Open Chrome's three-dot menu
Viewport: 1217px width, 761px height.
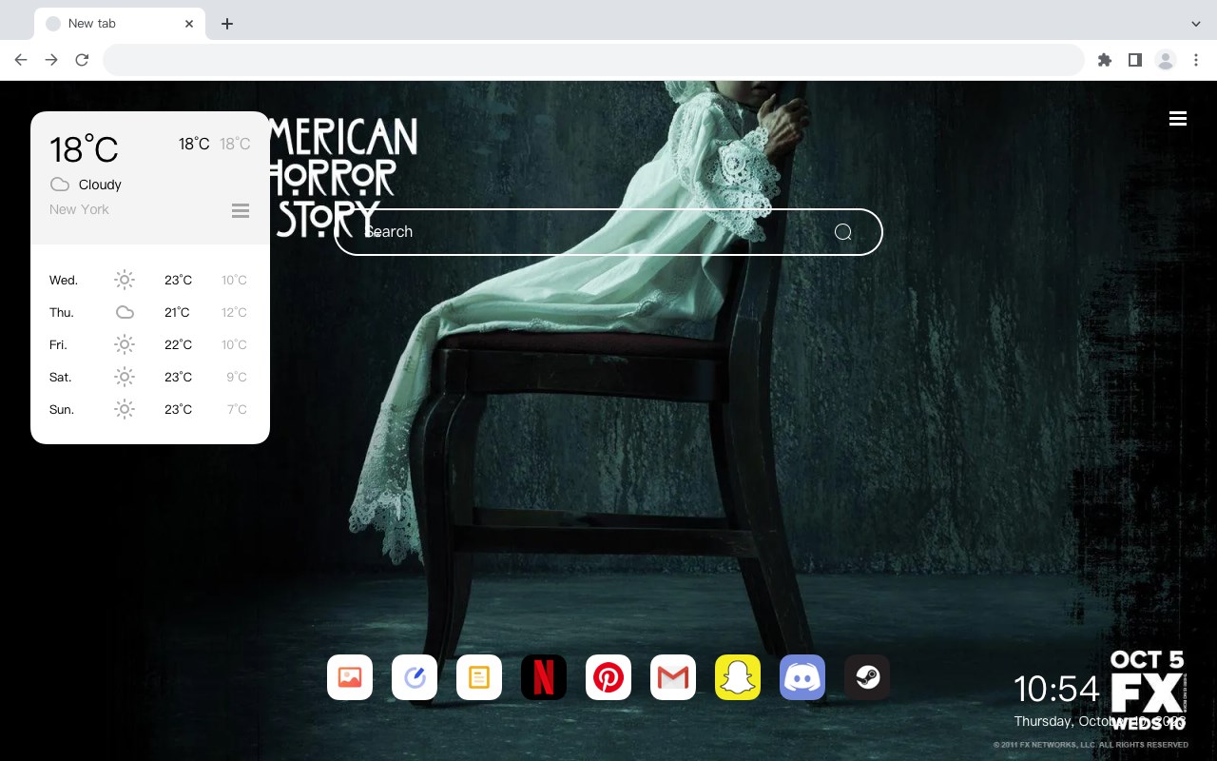point(1196,60)
